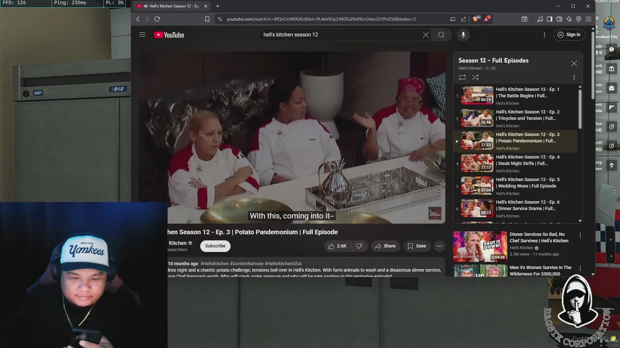Image resolution: width=620 pixels, height=348 pixels.
Task: Open options for Dinner Services So Bad video
Action: click(x=580, y=235)
